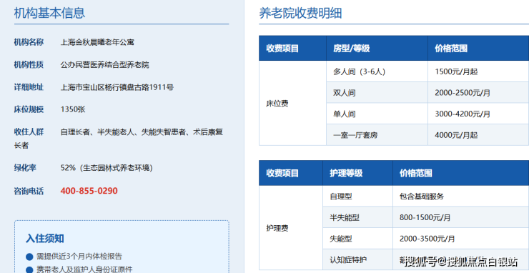Select address 上海市宝山区杨行镇盘古路1911号
Image resolution: width=529 pixels, height=273 pixels.
click(x=117, y=87)
